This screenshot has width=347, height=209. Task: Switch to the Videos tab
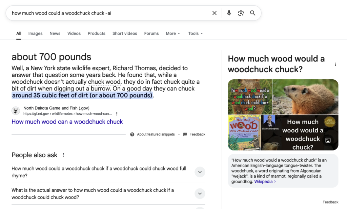[74, 33]
